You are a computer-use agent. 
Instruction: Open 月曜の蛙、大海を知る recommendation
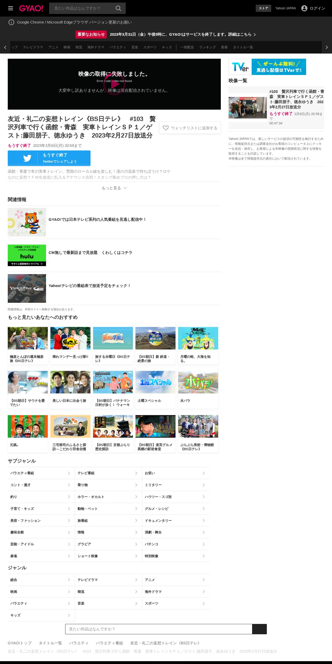pos(198,344)
